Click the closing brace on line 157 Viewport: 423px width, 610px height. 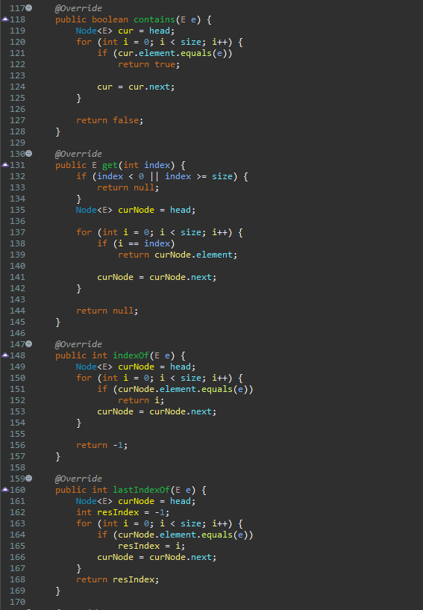click(58, 456)
